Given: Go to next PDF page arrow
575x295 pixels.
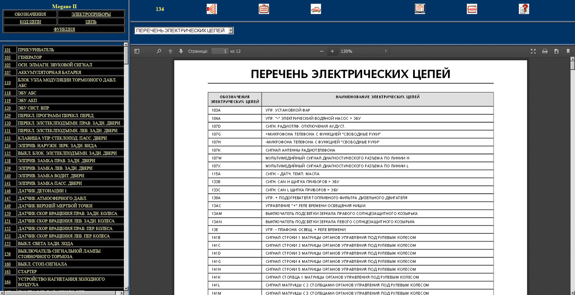Looking at the screenshot, I should 181,51.
